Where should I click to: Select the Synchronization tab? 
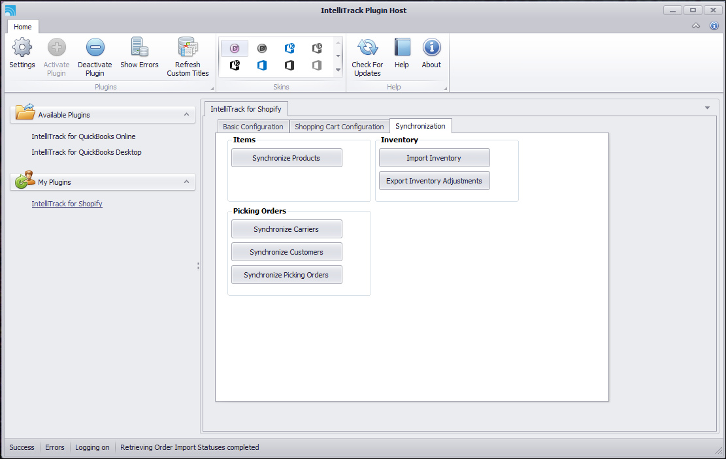click(x=420, y=126)
